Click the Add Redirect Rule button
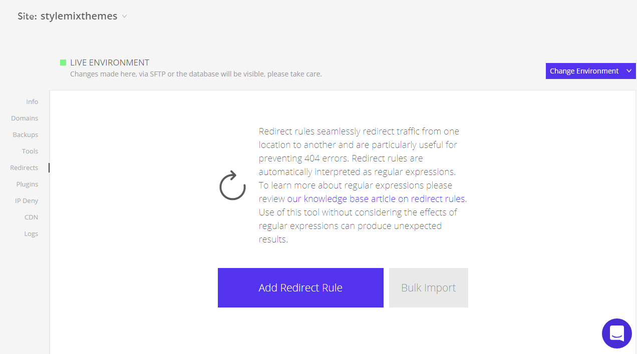637x354 pixels. point(300,287)
